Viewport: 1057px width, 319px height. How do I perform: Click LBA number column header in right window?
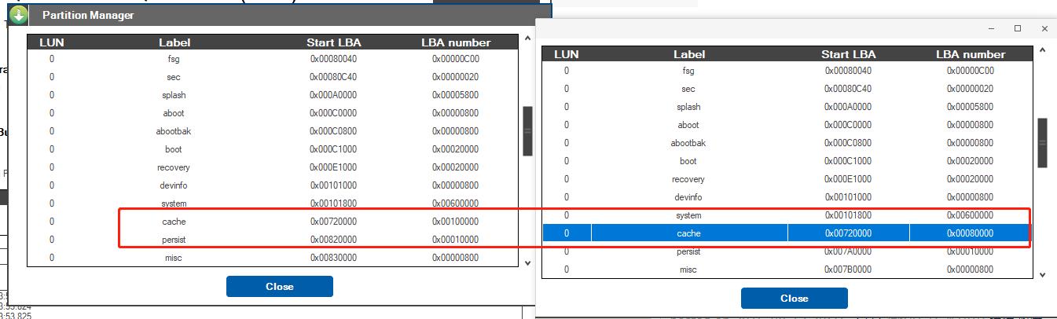tap(971, 54)
